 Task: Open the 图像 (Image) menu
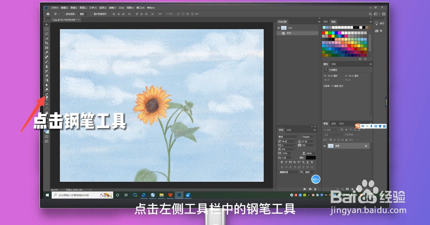(74, 8)
